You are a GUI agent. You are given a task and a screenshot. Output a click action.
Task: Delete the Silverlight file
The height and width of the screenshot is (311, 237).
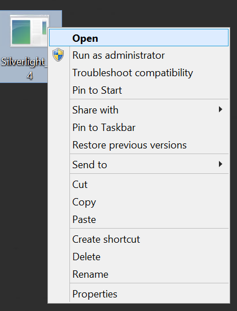(139, 257)
